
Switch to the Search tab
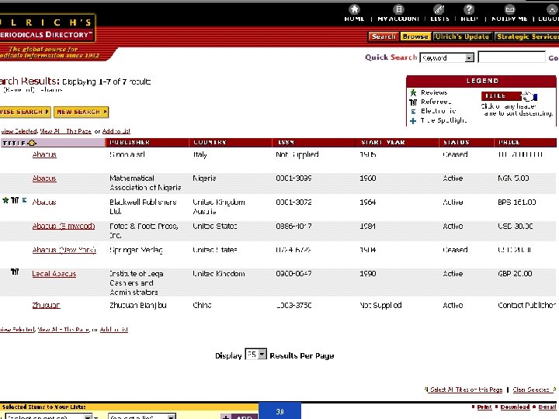(x=384, y=36)
